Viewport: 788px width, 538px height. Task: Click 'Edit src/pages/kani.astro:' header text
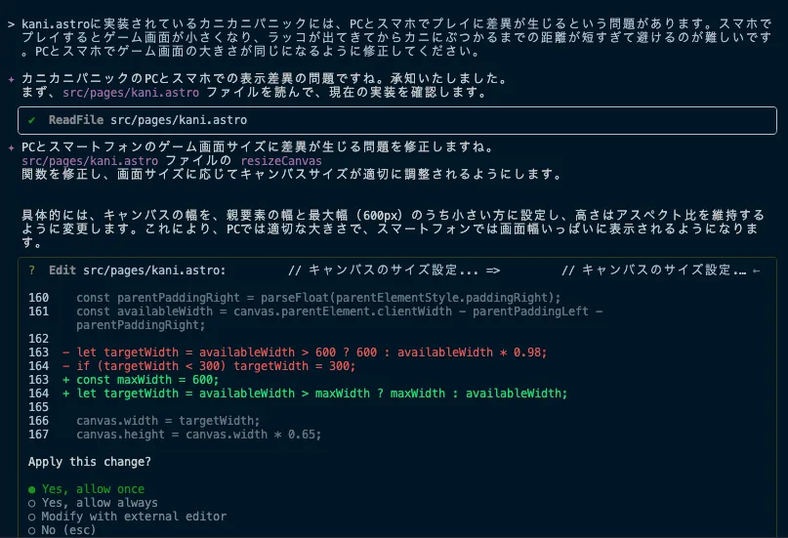(x=138, y=270)
